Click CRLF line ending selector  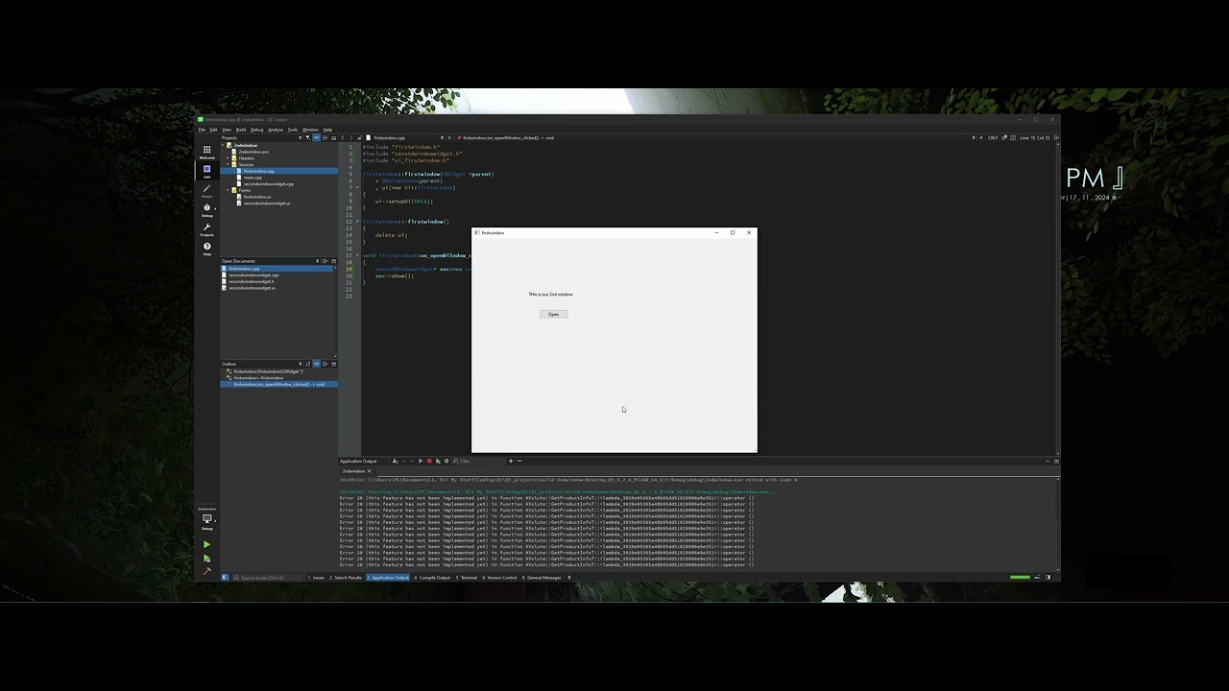[993, 137]
